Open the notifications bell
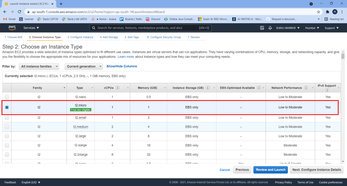347x186 pixels. pos(270,28)
